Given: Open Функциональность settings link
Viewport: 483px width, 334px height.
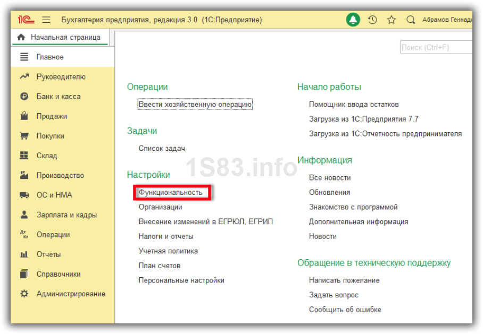Looking at the screenshot, I should tap(170, 193).
